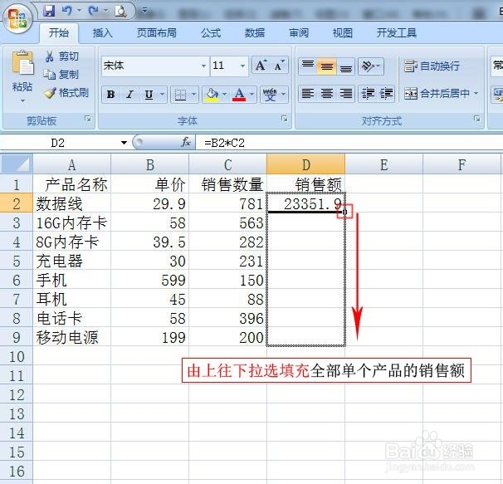
Task: Center text horizontally
Action: (x=326, y=94)
